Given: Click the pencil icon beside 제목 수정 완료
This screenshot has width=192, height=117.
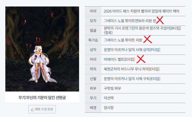Looking at the screenshot, I should click(x=32, y=109).
